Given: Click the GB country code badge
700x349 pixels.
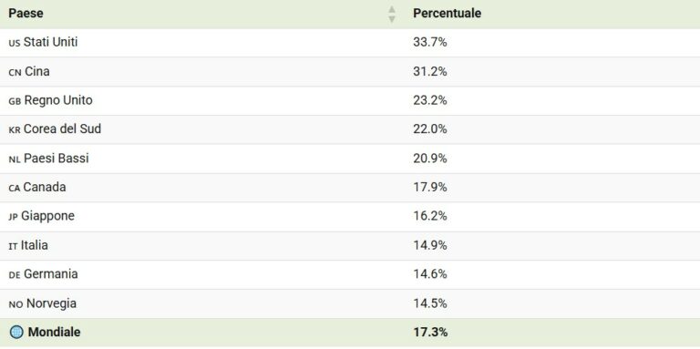Looking at the screenshot, I should (x=15, y=101).
